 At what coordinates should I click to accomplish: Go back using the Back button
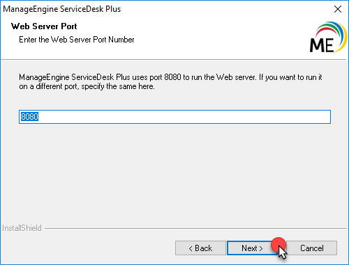[x=200, y=248]
